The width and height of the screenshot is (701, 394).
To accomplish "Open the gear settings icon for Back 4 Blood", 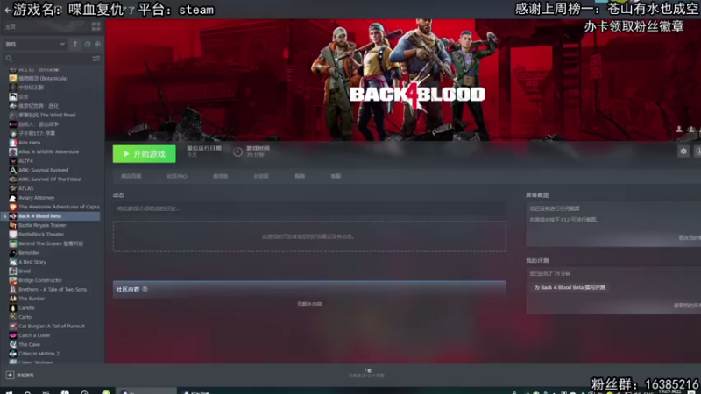I will [683, 151].
